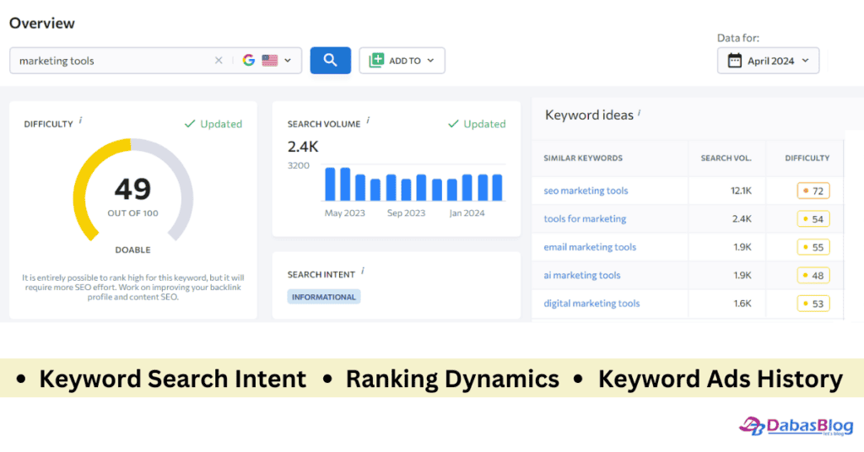Open the April 2024 date dropdown

(768, 61)
